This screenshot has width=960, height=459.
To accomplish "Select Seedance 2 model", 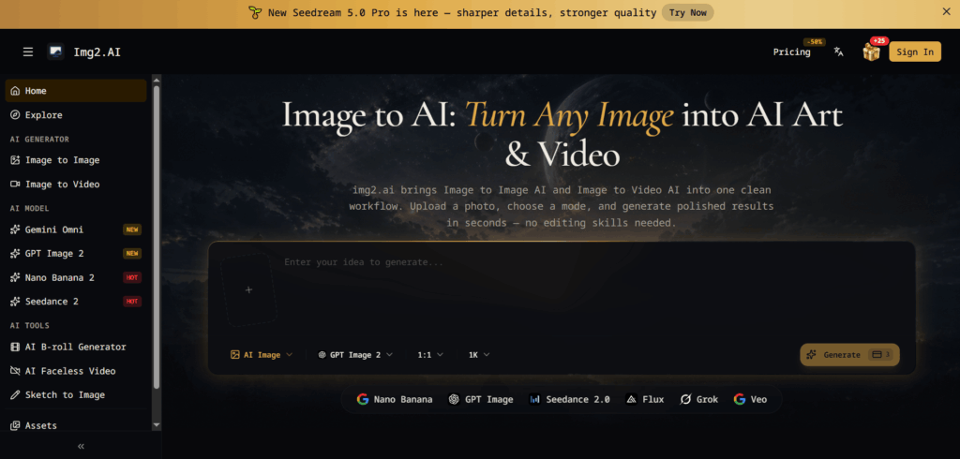I will pyautogui.click(x=76, y=301).
